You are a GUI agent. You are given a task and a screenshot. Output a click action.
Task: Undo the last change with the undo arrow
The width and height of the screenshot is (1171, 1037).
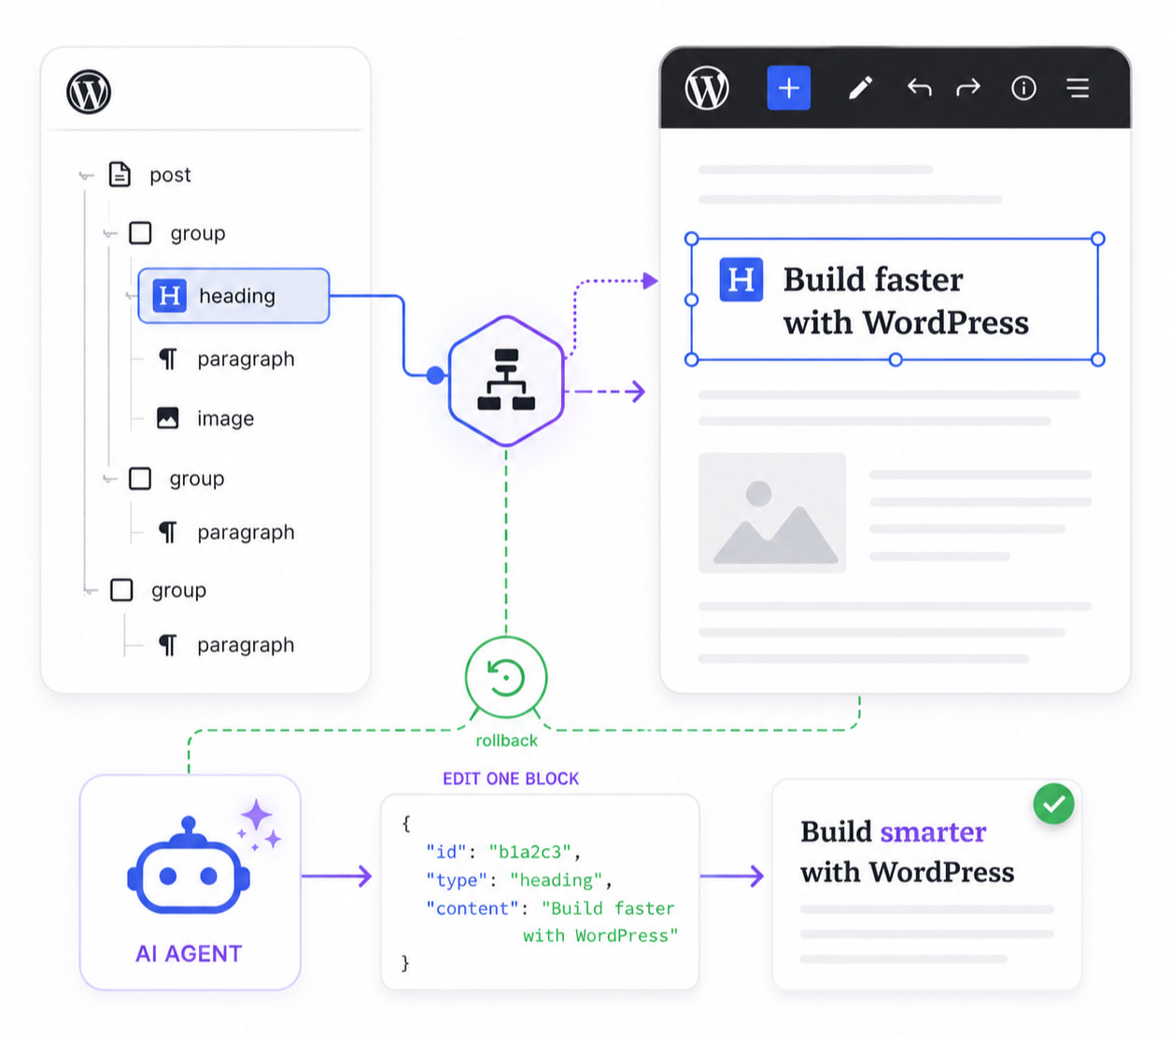pyautogui.click(x=919, y=88)
